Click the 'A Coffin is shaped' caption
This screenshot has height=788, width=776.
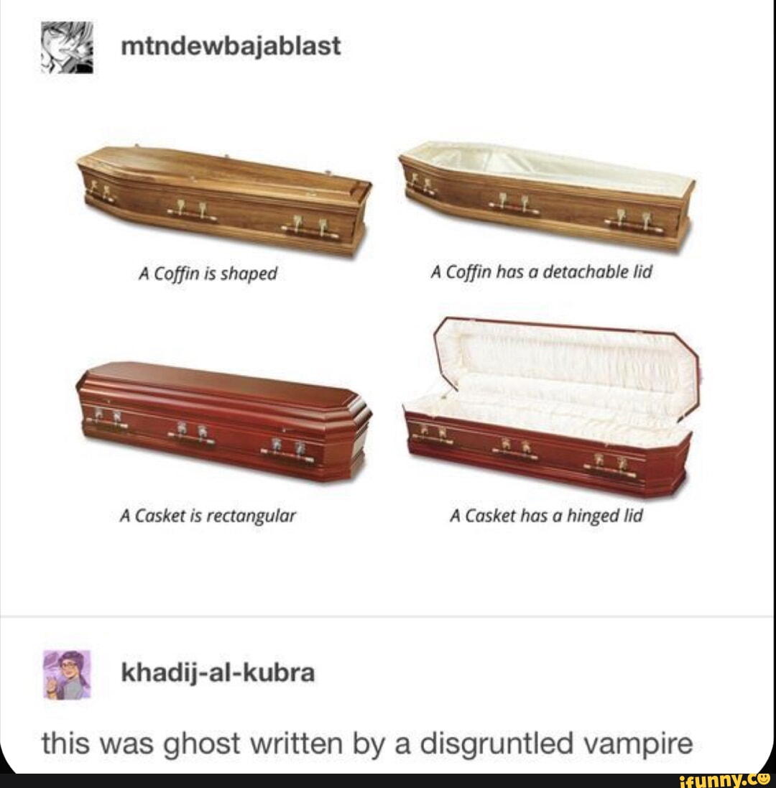208,274
